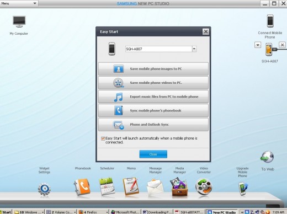This screenshot has height=214, width=287.
Task: Switch to Downloading taskbar item
Action: coord(158,212)
